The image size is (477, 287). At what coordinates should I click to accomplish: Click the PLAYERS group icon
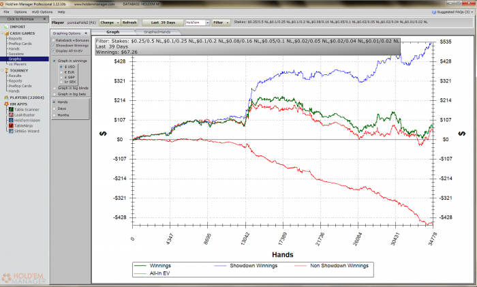tap(6, 97)
